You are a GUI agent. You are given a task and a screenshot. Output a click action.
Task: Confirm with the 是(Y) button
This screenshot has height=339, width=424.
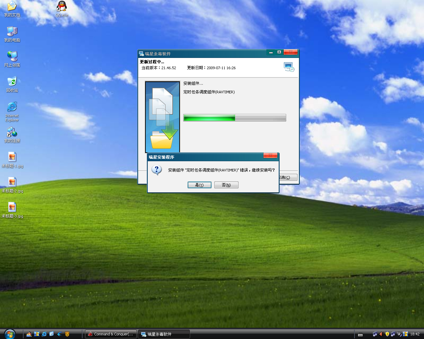click(x=199, y=185)
